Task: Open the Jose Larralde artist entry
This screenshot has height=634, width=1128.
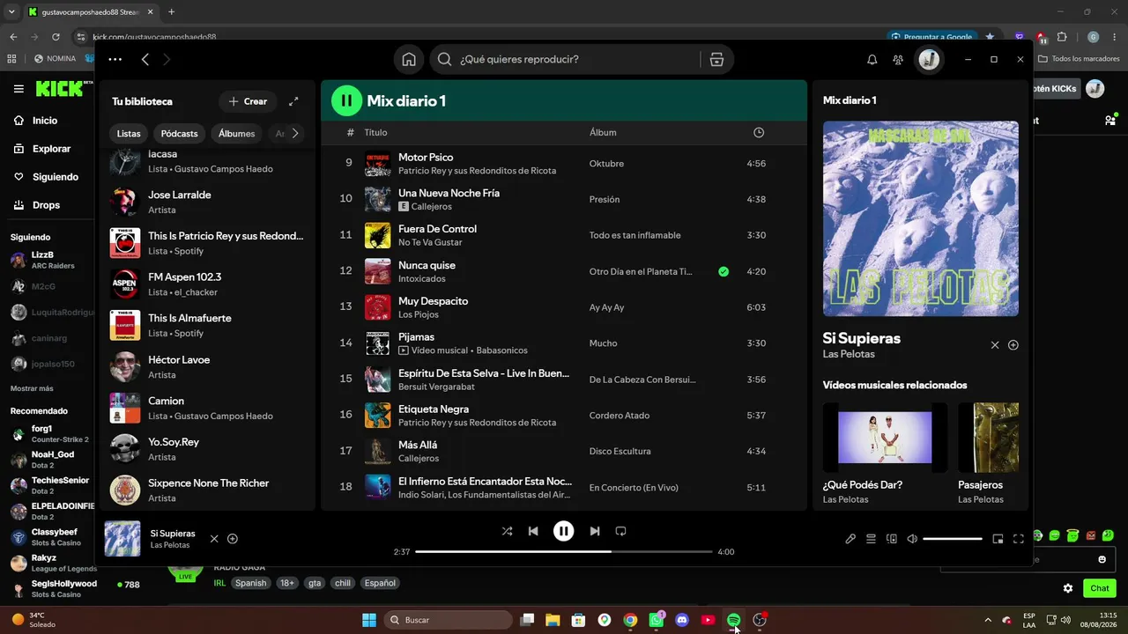Action: tap(207, 202)
